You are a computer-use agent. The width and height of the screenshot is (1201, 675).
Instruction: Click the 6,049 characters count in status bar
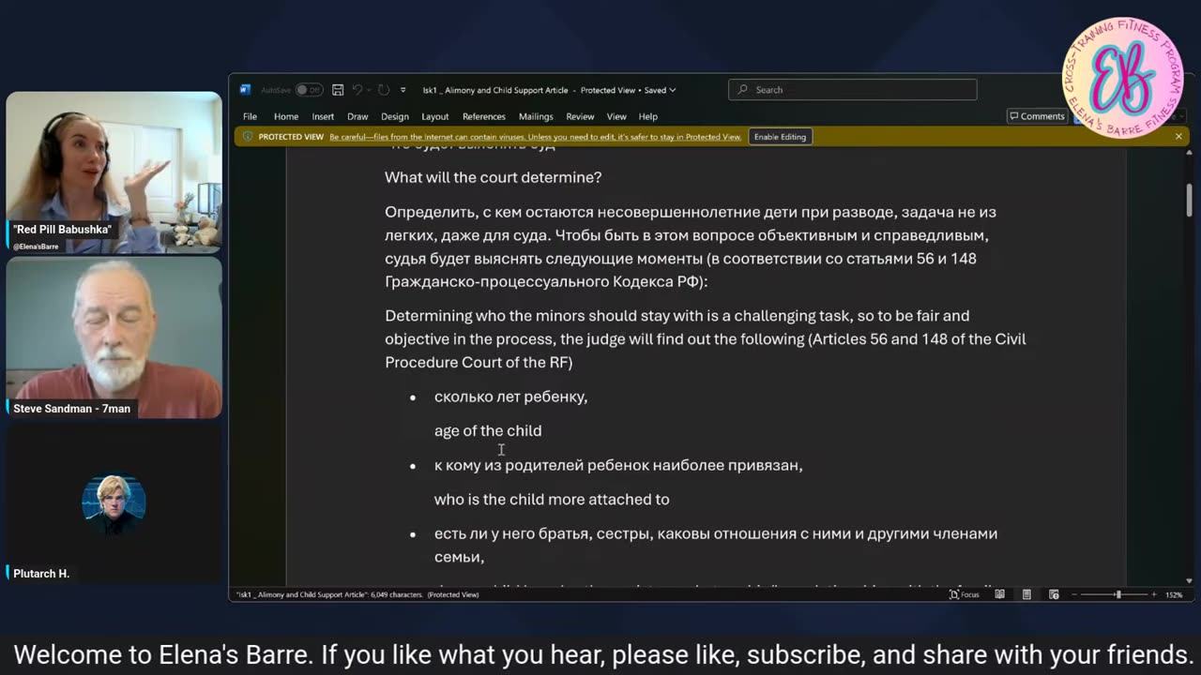pyautogui.click(x=397, y=594)
